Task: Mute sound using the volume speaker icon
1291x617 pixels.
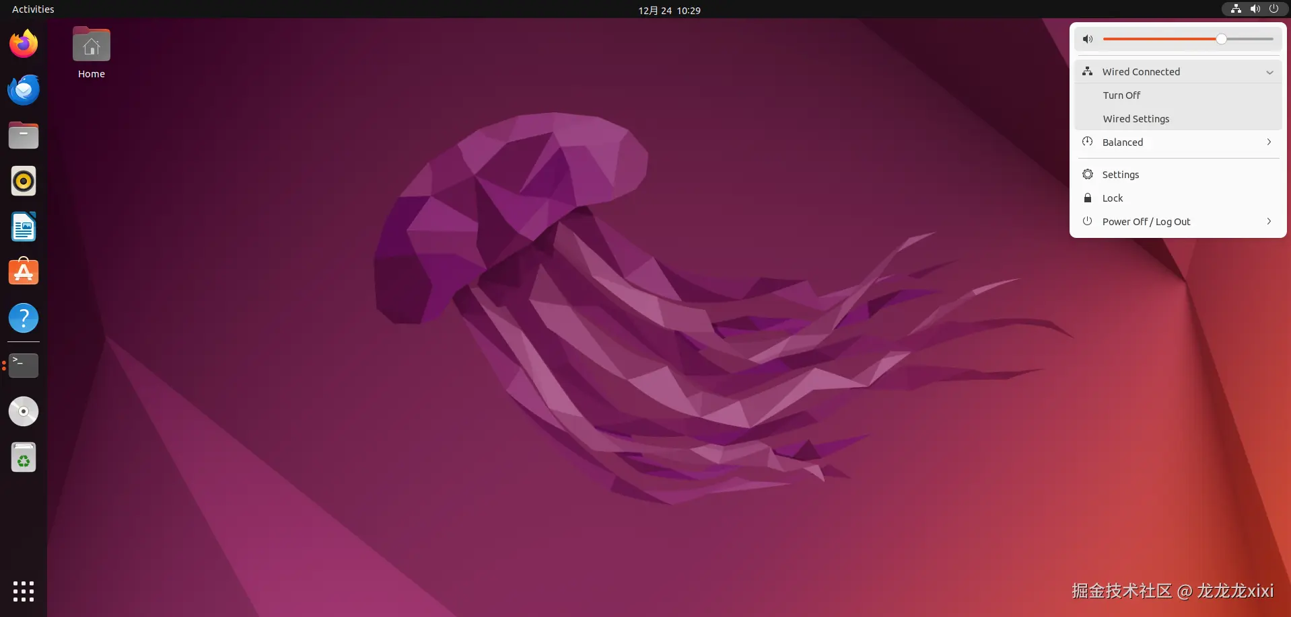Action: click(1088, 39)
